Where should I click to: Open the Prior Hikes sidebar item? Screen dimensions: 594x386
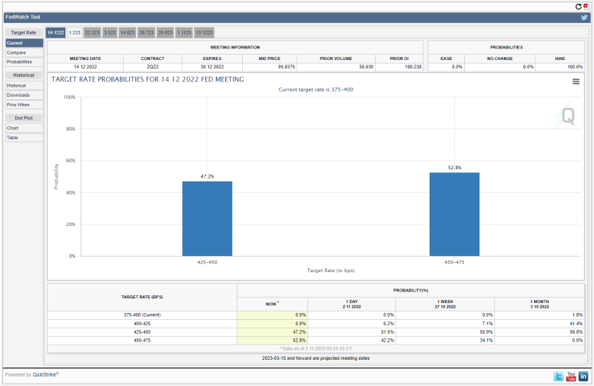tap(25, 105)
